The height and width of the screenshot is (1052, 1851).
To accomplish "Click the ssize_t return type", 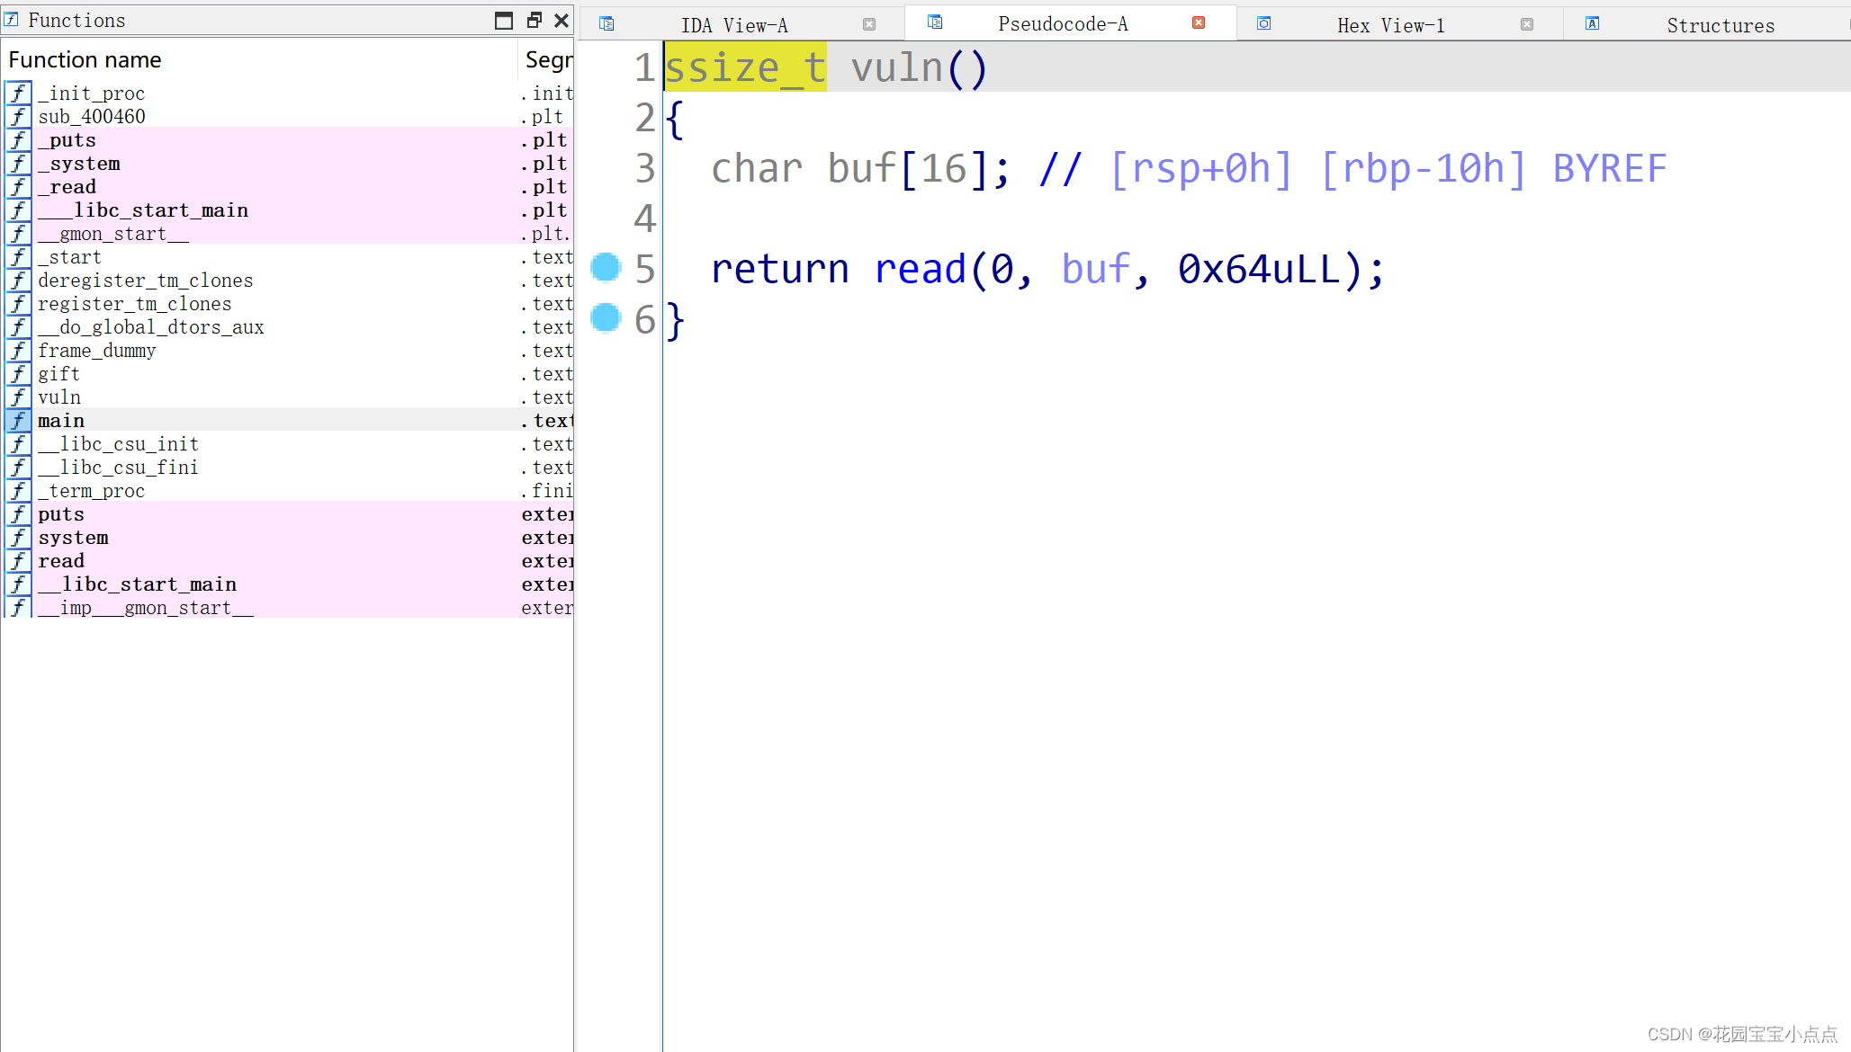I will click(745, 67).
